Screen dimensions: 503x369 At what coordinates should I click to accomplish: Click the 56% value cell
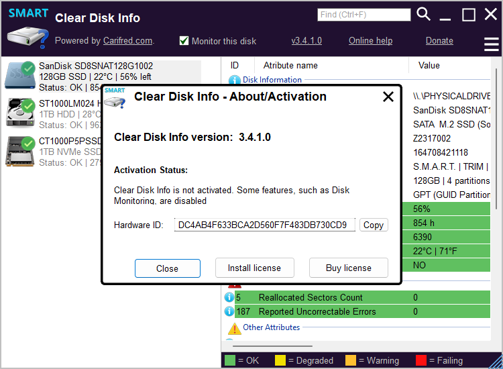[446, 209]
